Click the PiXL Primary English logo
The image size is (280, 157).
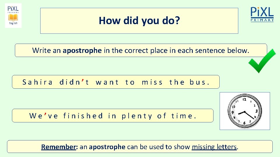tap(13, 15)
